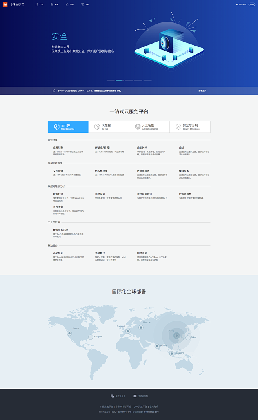Open the 数据库服务 service
The image size is (258, 420).
(143, 171)
